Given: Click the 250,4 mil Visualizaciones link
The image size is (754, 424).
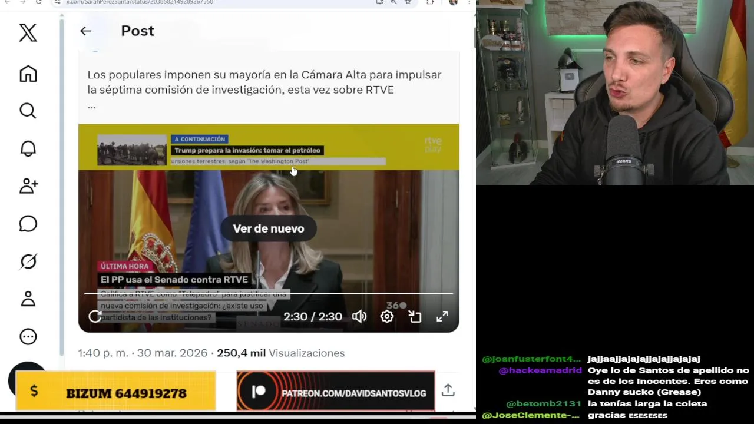Looking at the screenshot, I should coord(280,353).
